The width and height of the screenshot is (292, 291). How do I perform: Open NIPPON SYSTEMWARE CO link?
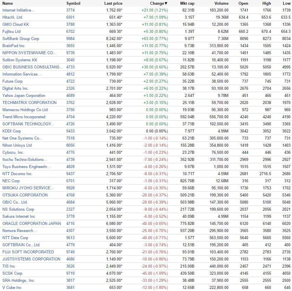[29, 53]
